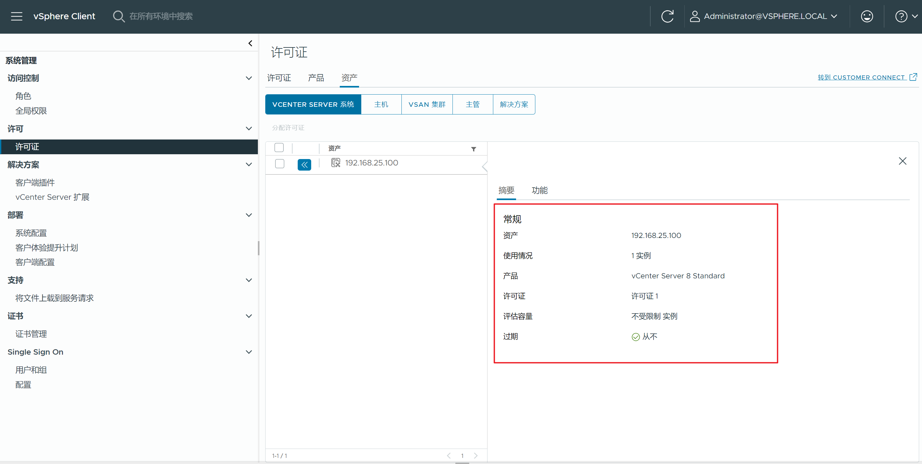
Task: Collapse the 访问控制 section
Action: 249,78
